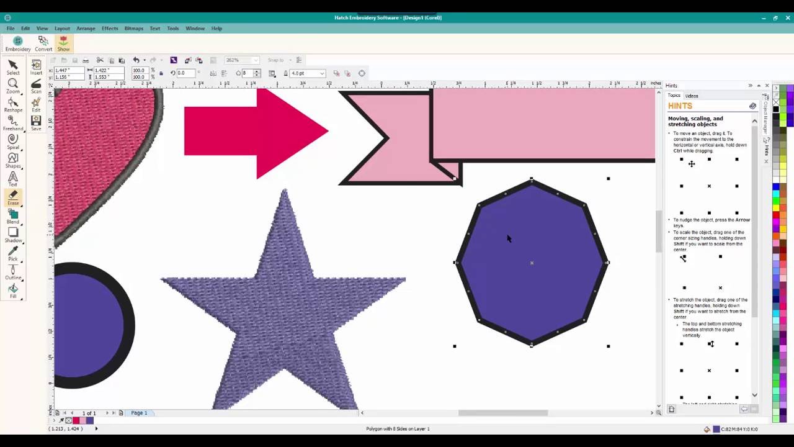Open the Bitmaps menu
This screenshot has height=447, width=794.
pyautogui.click(x=133, y=29)
